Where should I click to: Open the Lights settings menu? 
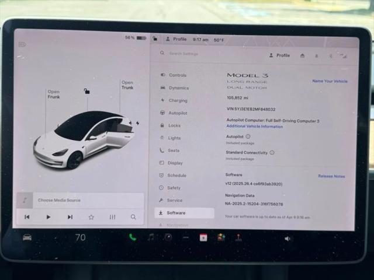click(170, 138)
